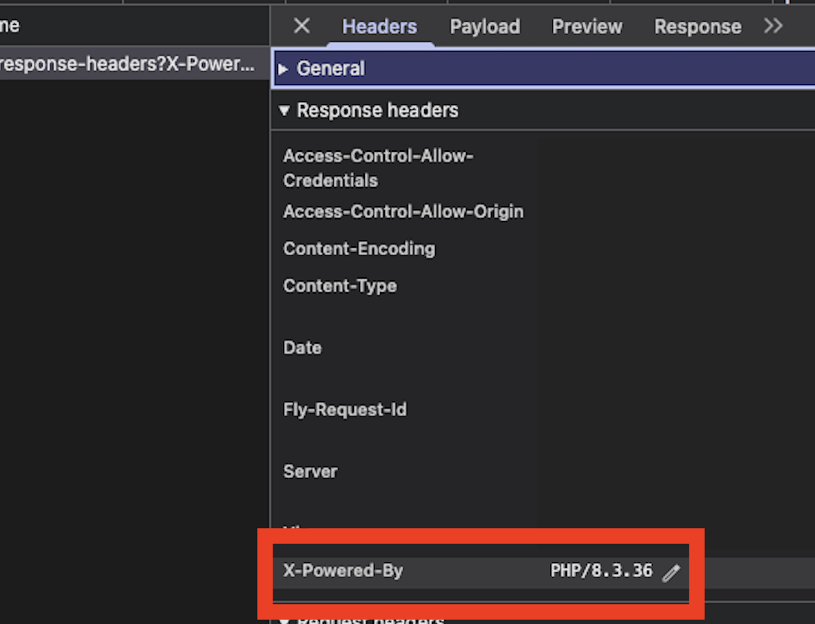Close the request details panel
Image resolution: width=815 pixels, height=624 pixels.
(x=301, y=25)
